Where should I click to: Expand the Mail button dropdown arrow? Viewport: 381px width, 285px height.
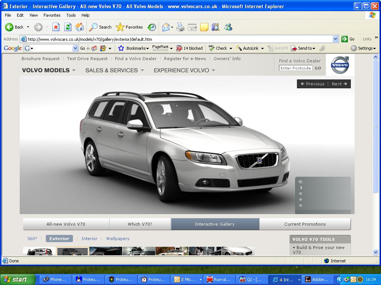click(x=172, y=27)
